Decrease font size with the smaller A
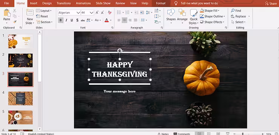Screen dimensions: 279x135 (102, 12)
